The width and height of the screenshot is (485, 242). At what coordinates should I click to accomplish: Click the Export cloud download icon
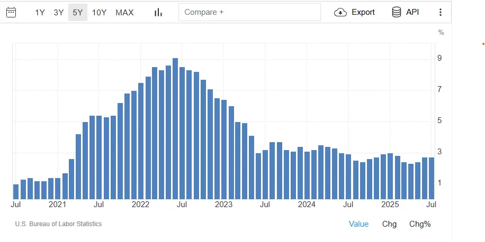click(340, 12)
